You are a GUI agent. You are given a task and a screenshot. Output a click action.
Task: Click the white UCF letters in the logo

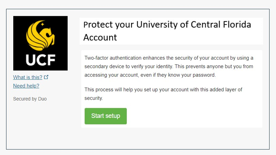tap(40, 60)
